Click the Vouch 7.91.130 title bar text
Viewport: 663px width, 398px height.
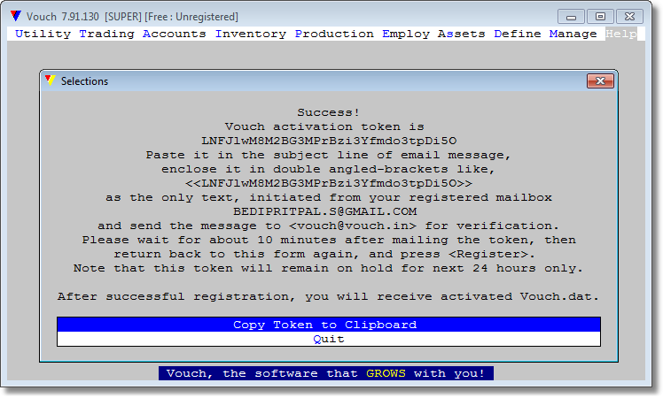[132, 17]
